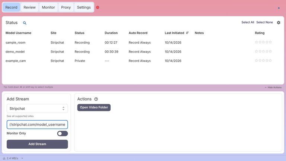This screenshot has width=286, height=161.
Task: Sort by Auto Record column header
Action: (x=138, y=33)
